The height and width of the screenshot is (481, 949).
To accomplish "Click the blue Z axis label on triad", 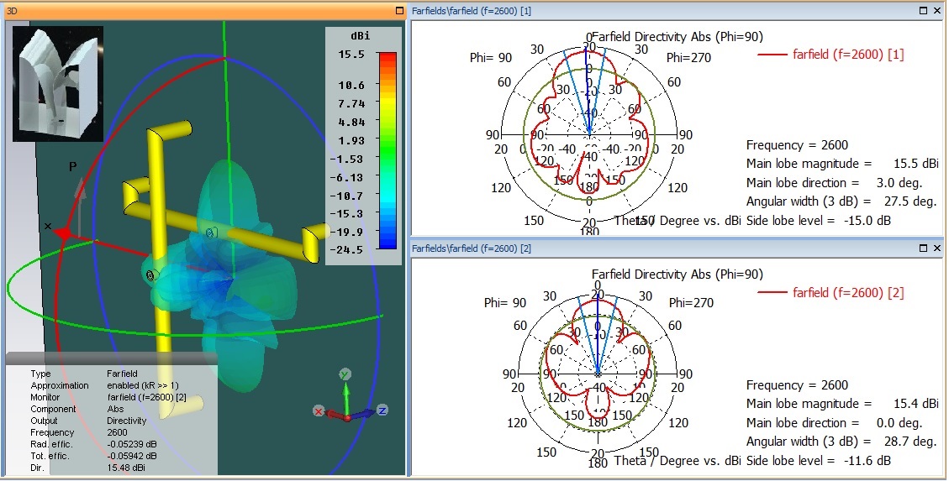I will 382,410.
